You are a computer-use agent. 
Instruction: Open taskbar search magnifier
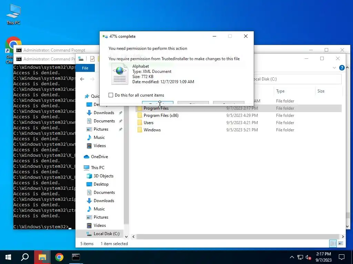click(x=25, y=257)
